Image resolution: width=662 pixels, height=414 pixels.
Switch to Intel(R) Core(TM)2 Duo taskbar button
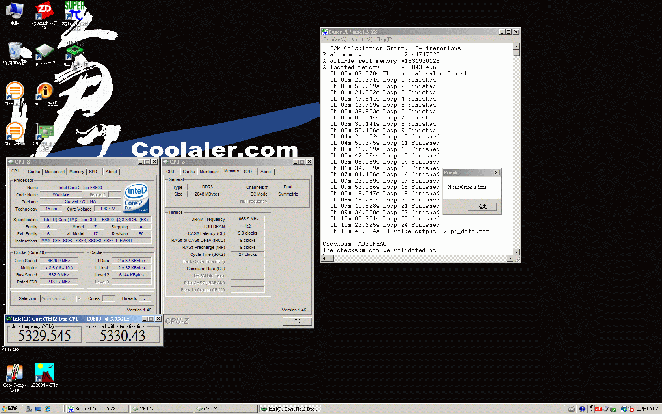pyautogui.click(x=290, y=409)
